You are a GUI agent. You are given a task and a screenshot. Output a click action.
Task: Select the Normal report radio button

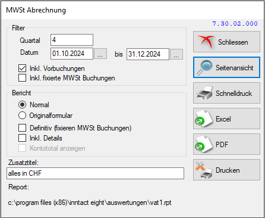[22, 105]
